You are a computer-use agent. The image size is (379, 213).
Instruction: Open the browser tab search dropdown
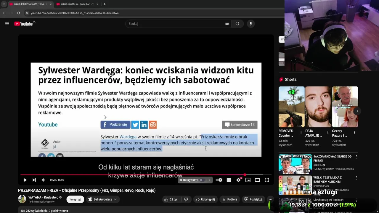coord(4,4)
